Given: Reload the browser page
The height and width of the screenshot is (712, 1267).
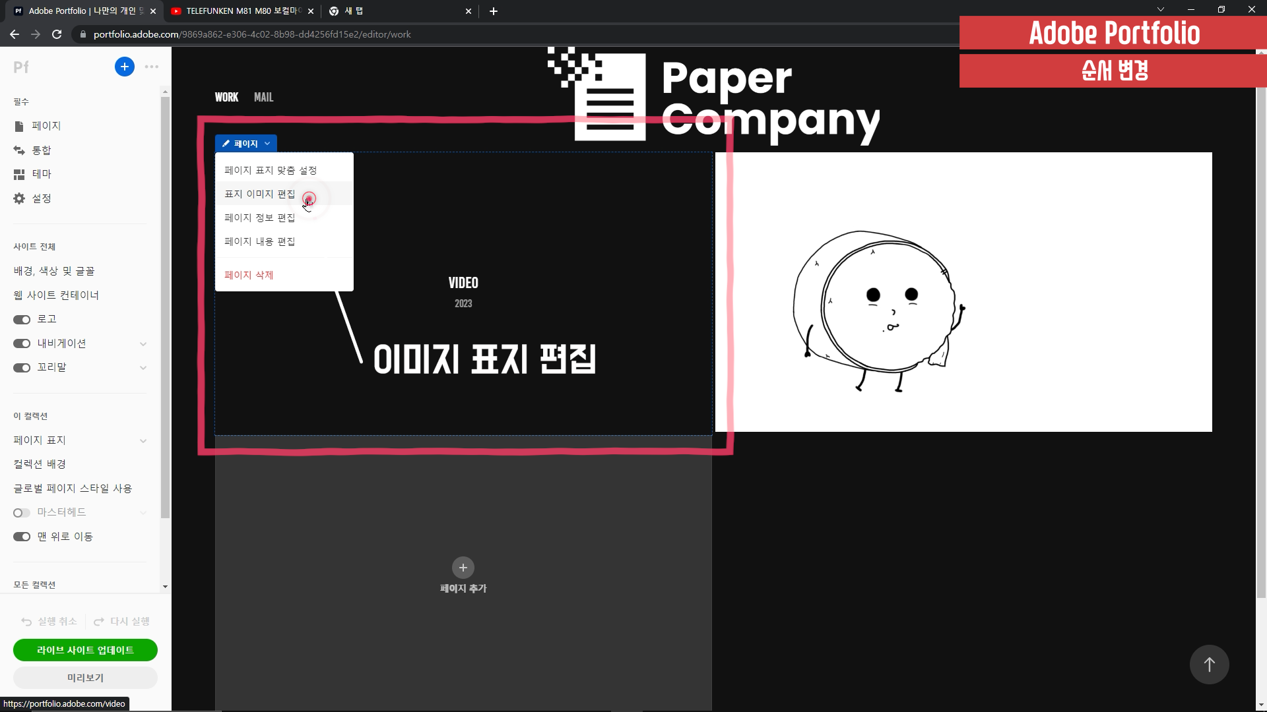Looking at the screenshot, I should pyautogui.click(x=57, y=34).
